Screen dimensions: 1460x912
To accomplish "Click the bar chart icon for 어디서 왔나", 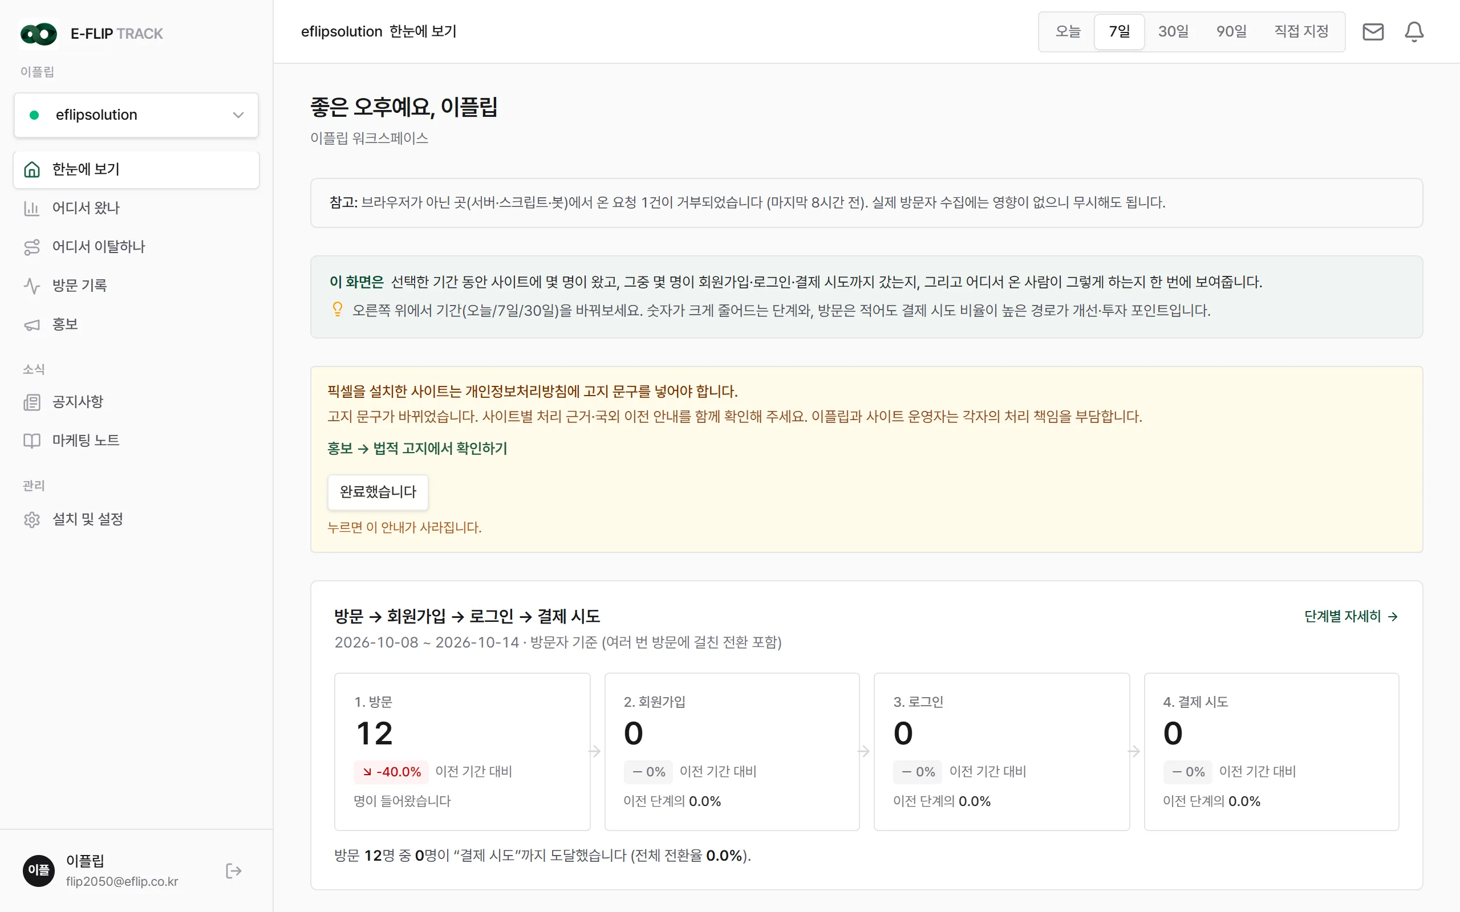I will coord(32,208).
